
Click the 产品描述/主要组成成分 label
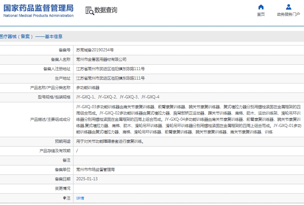point(50,120)
